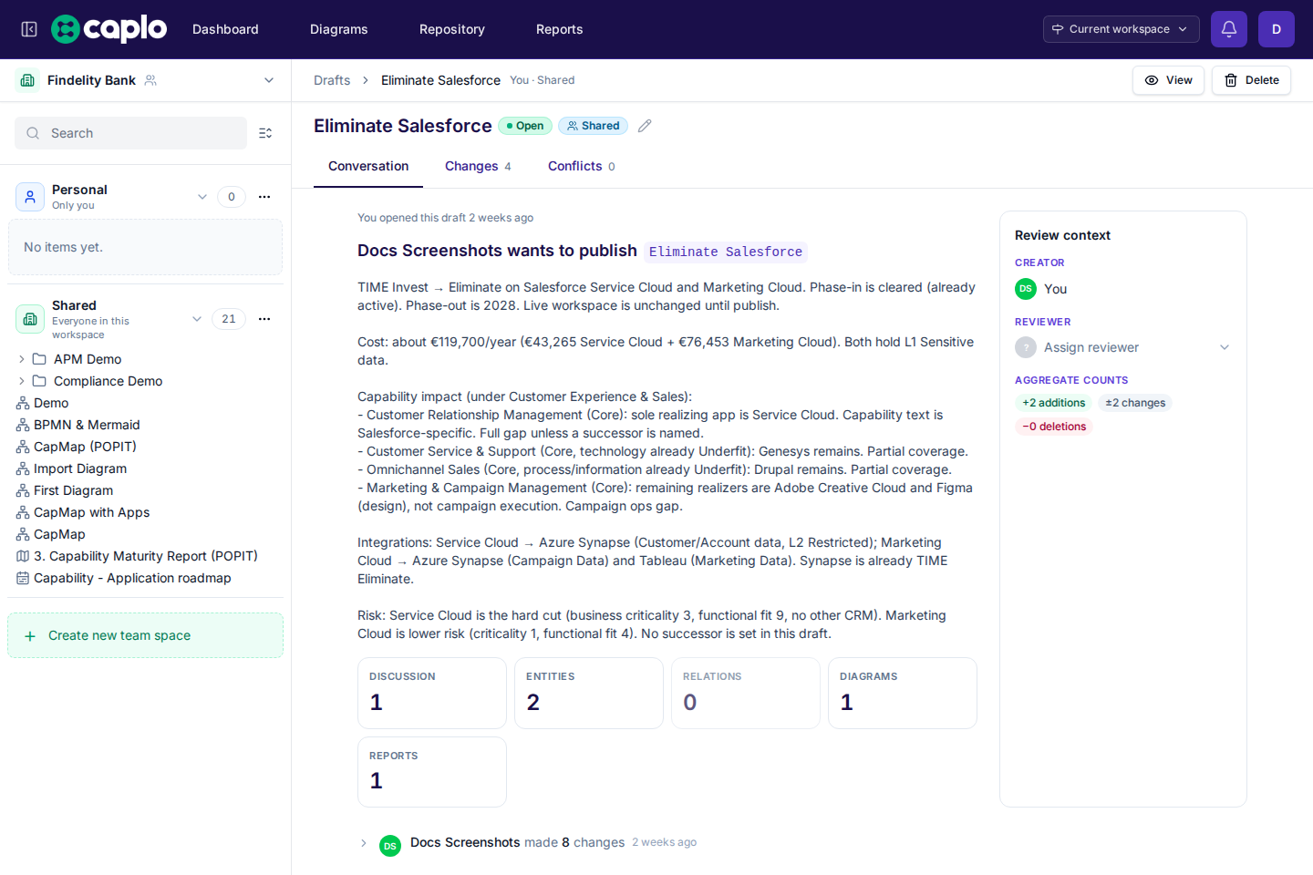Collapse the Shared space section
Screen dimensions: 1313x875
(197, 319)
